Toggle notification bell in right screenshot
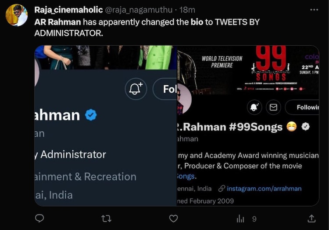Viewport: 329px width, 230px height. (254, 107)
